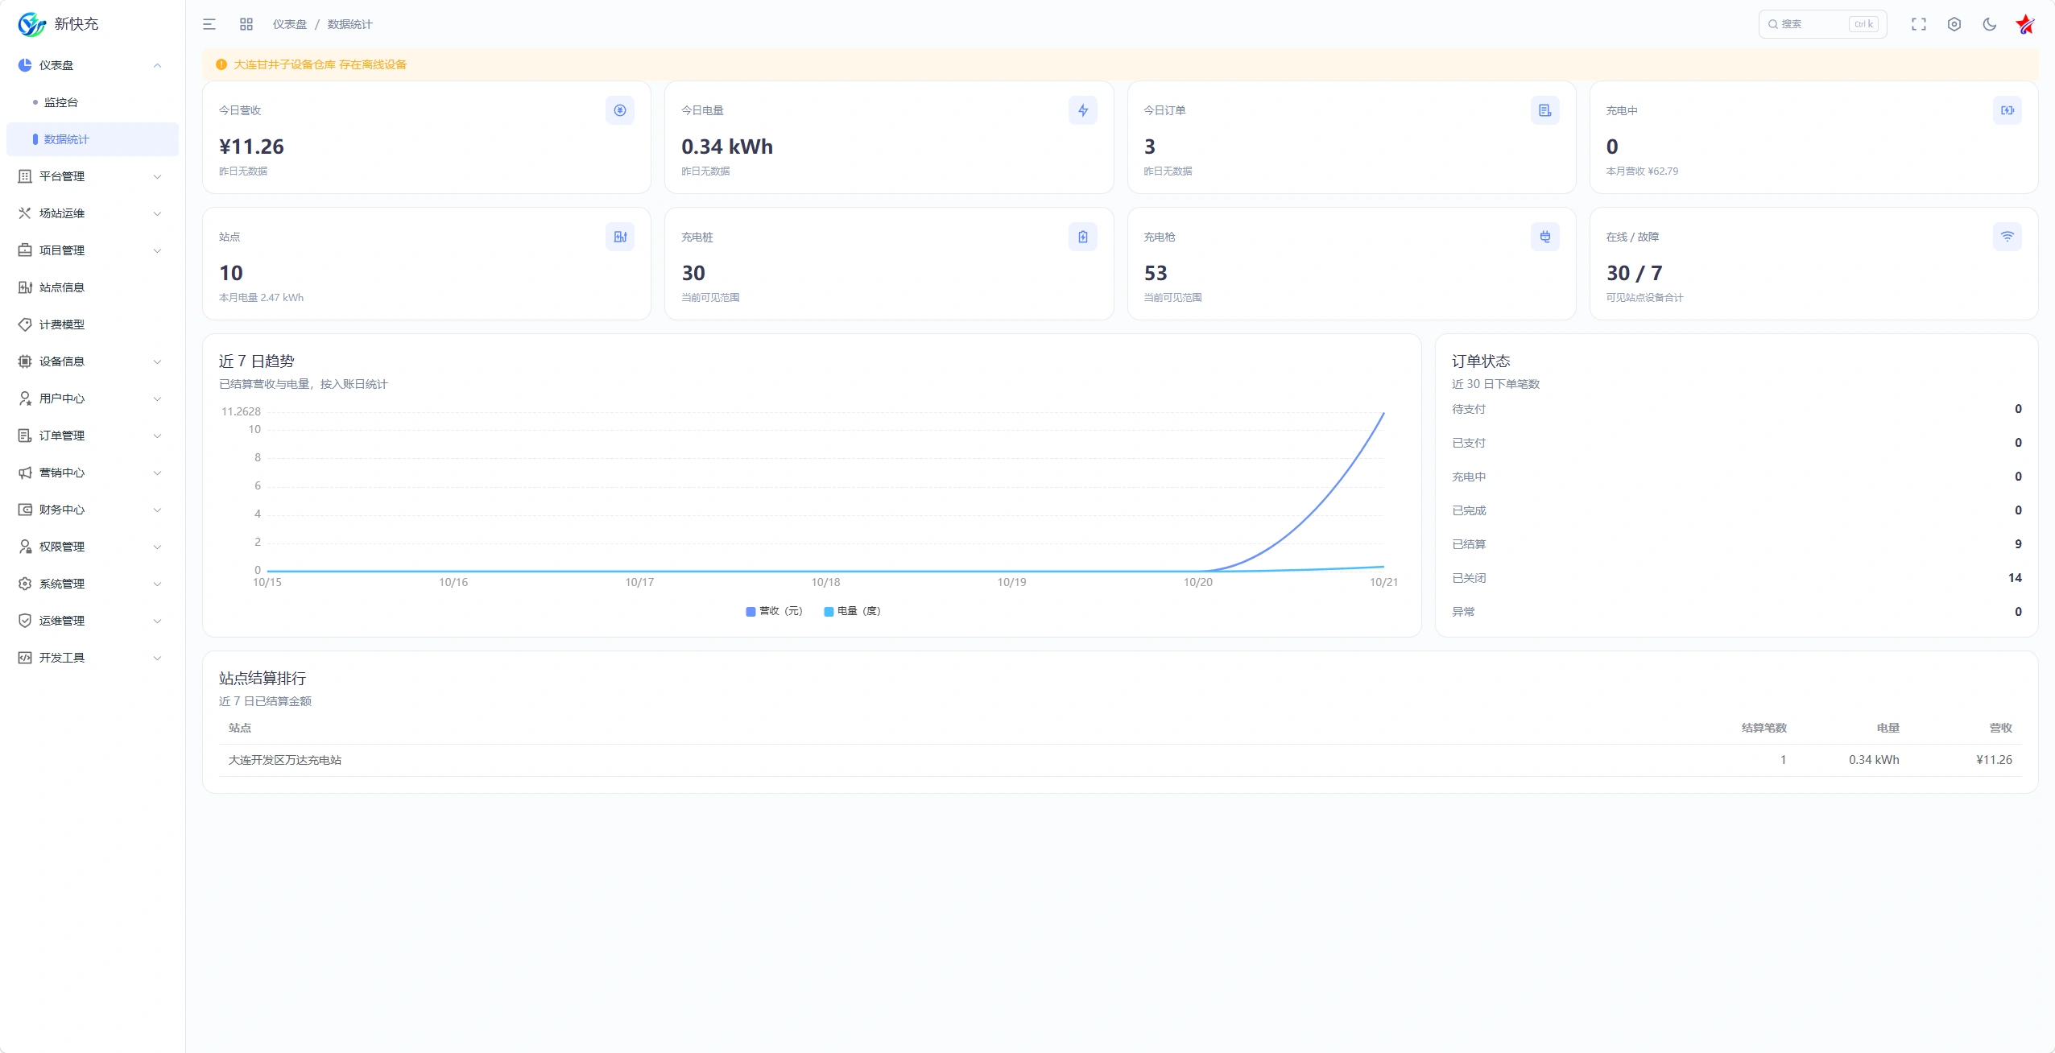Toggle 营收（元）legend series in trend chart
2055x1053 pixels.
point(775,611)
